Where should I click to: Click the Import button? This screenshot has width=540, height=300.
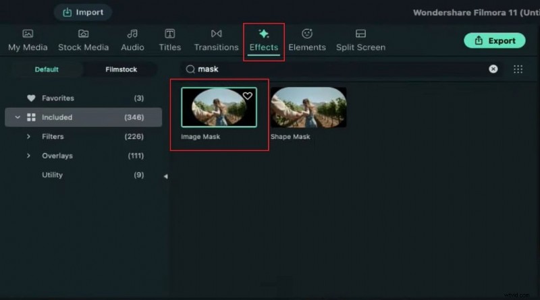[82, 12]
